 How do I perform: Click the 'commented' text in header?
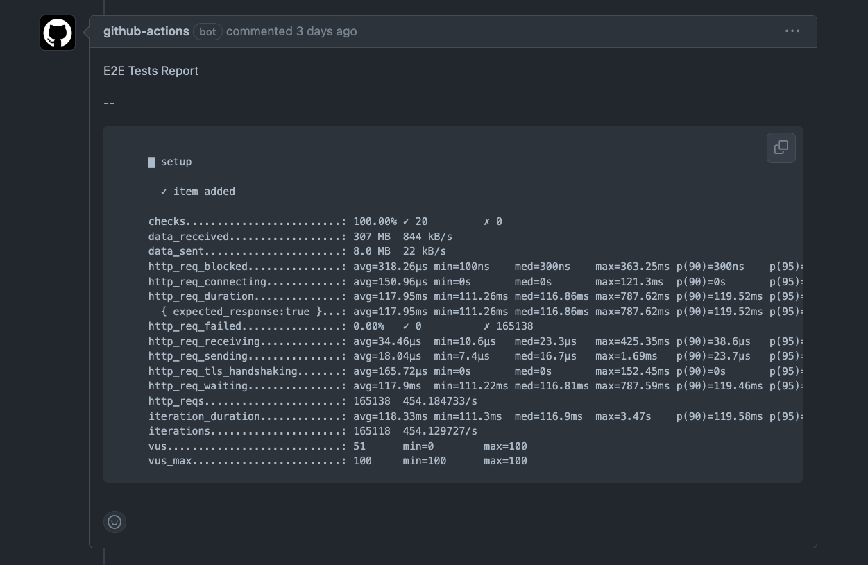pyautogui.click(x=259, y=31)
